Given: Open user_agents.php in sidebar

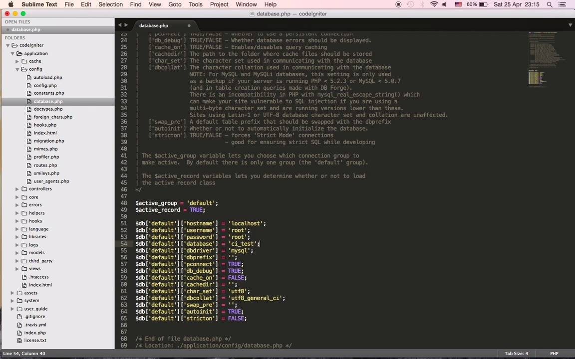Looking at the screenshot, I should [x=51, y=181].
